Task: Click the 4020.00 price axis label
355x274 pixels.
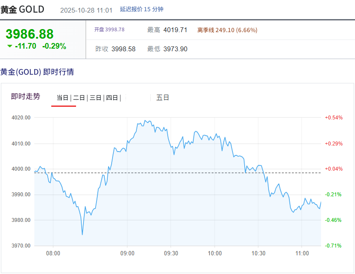Action: click(21, 118)
